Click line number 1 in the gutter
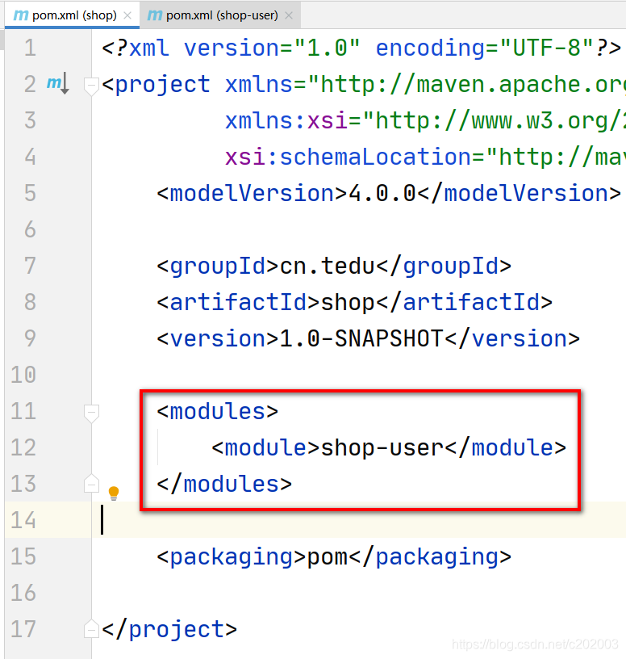Screen dimensions: 626x659 point(30,48)
